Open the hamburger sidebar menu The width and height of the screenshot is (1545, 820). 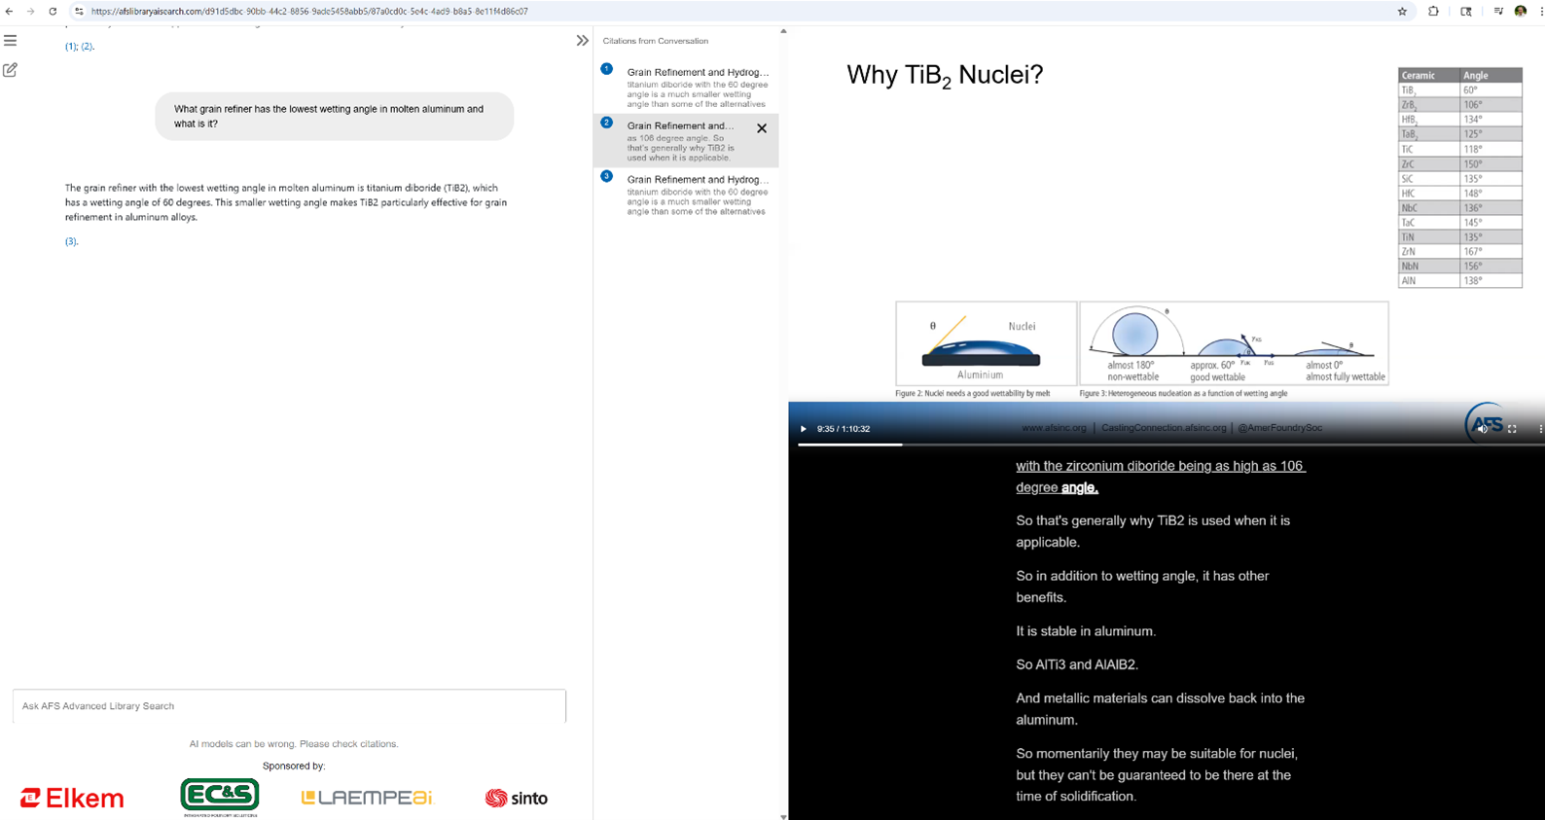click(x=11, y=41)
